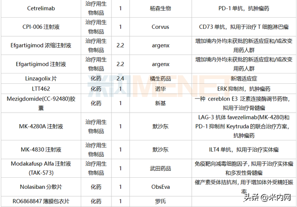Click 治疗用生物制品 in the CPI-006 row
This screenshot has width=297, height=207.
click(x=96, y=27)
